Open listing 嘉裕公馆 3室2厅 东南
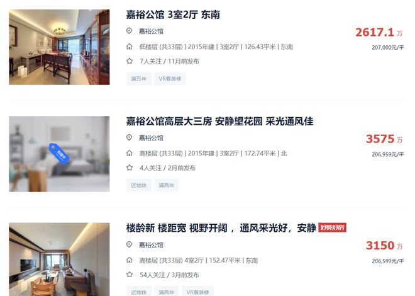The width and height of the screenshot is (415, 296). click(173, 14)
